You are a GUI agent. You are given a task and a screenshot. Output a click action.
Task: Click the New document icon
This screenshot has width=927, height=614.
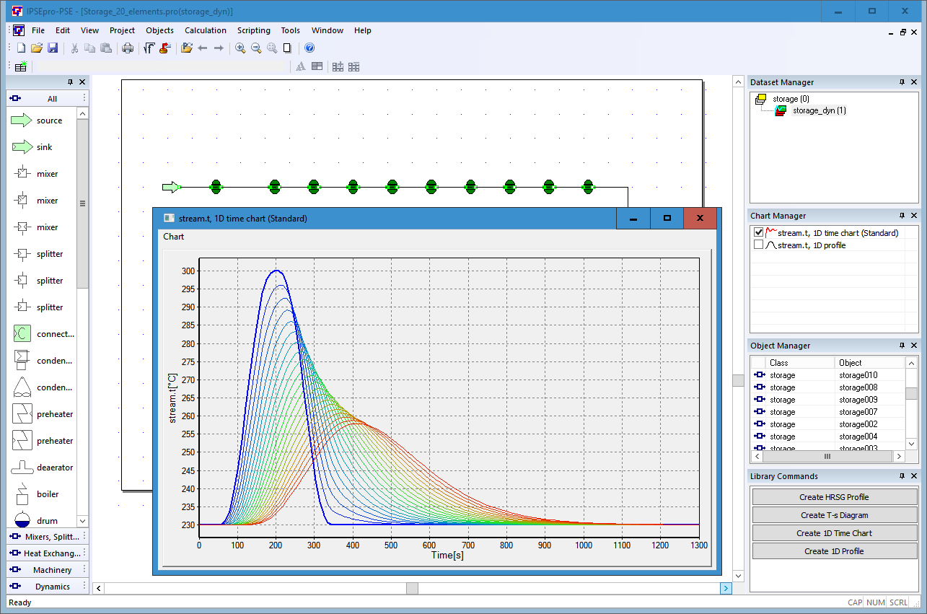tap(21, 48)
